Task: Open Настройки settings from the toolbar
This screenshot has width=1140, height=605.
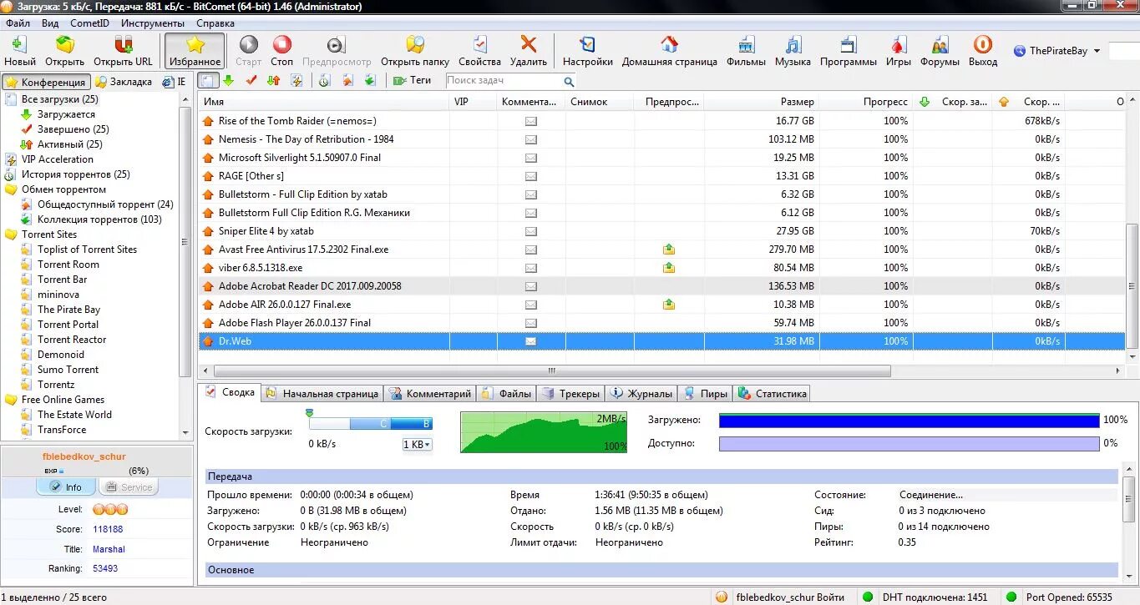Action: pyautogui.click(x=588, y=51)
